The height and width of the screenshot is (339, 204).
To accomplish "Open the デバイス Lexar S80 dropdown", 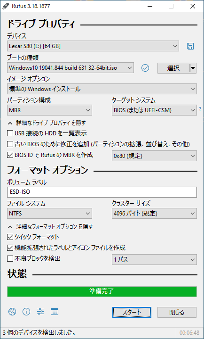I will [93, 46].
